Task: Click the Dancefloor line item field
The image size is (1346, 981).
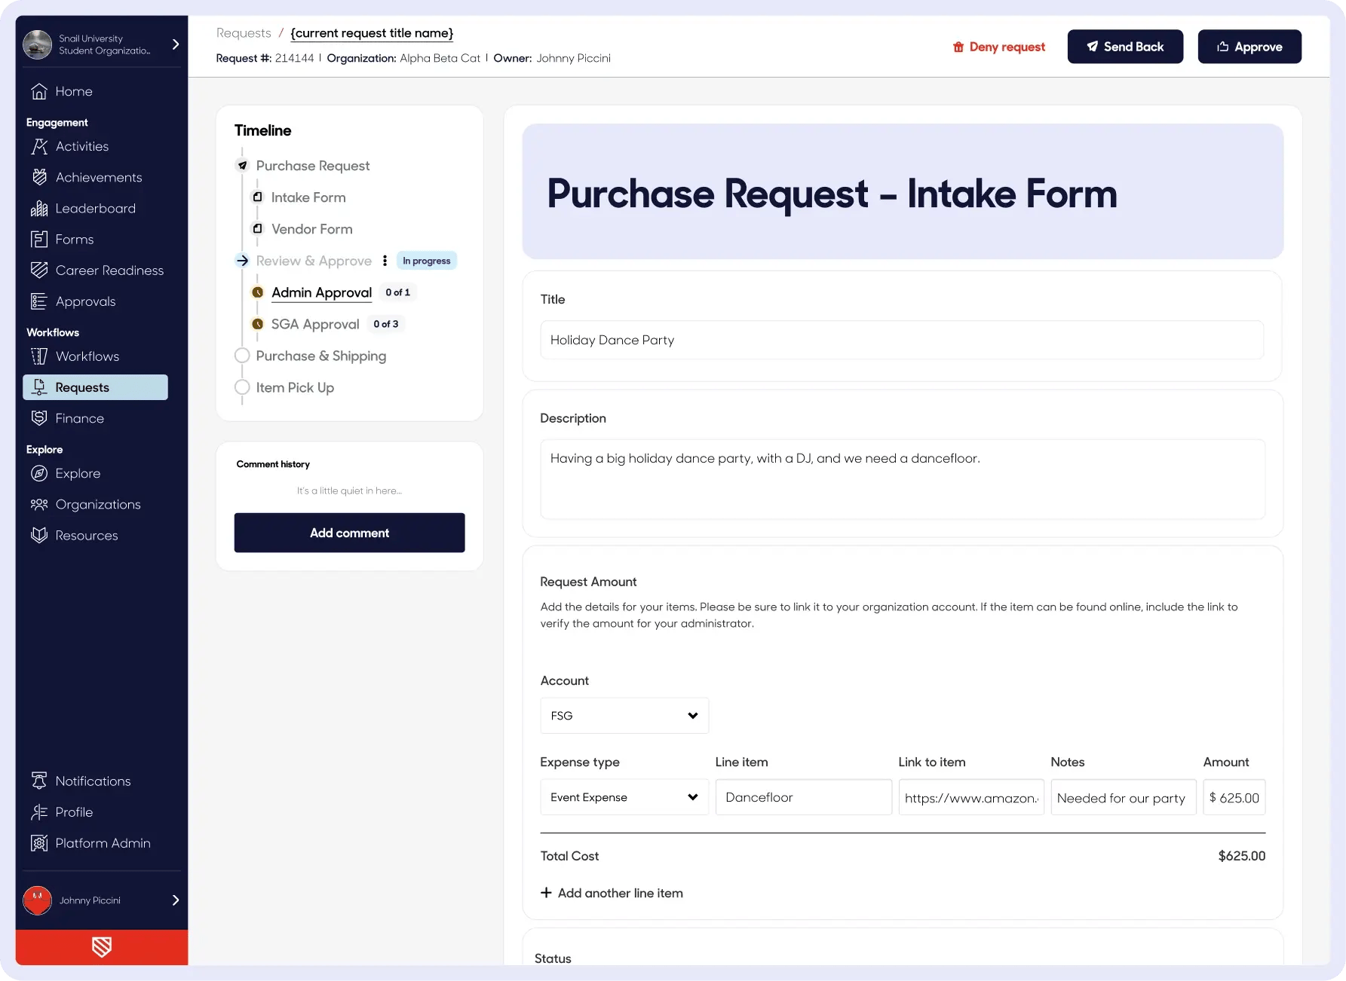Action: (x=803, y=797)
